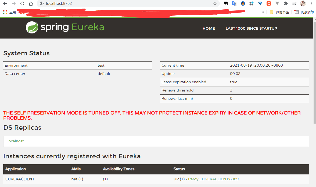Open the 应用 apps grid shortcut
The height and width of the screenshot is (187, 316).
tap(9, 12)
